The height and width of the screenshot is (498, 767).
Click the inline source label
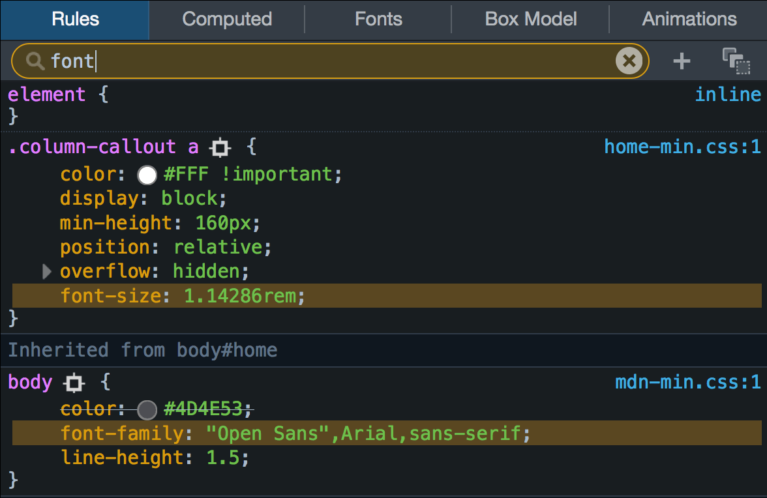tap(728, 95)
